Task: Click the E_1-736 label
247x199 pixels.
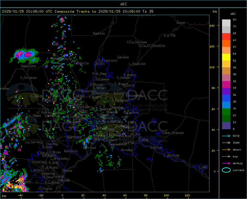Action: click(x=170, y=36)
